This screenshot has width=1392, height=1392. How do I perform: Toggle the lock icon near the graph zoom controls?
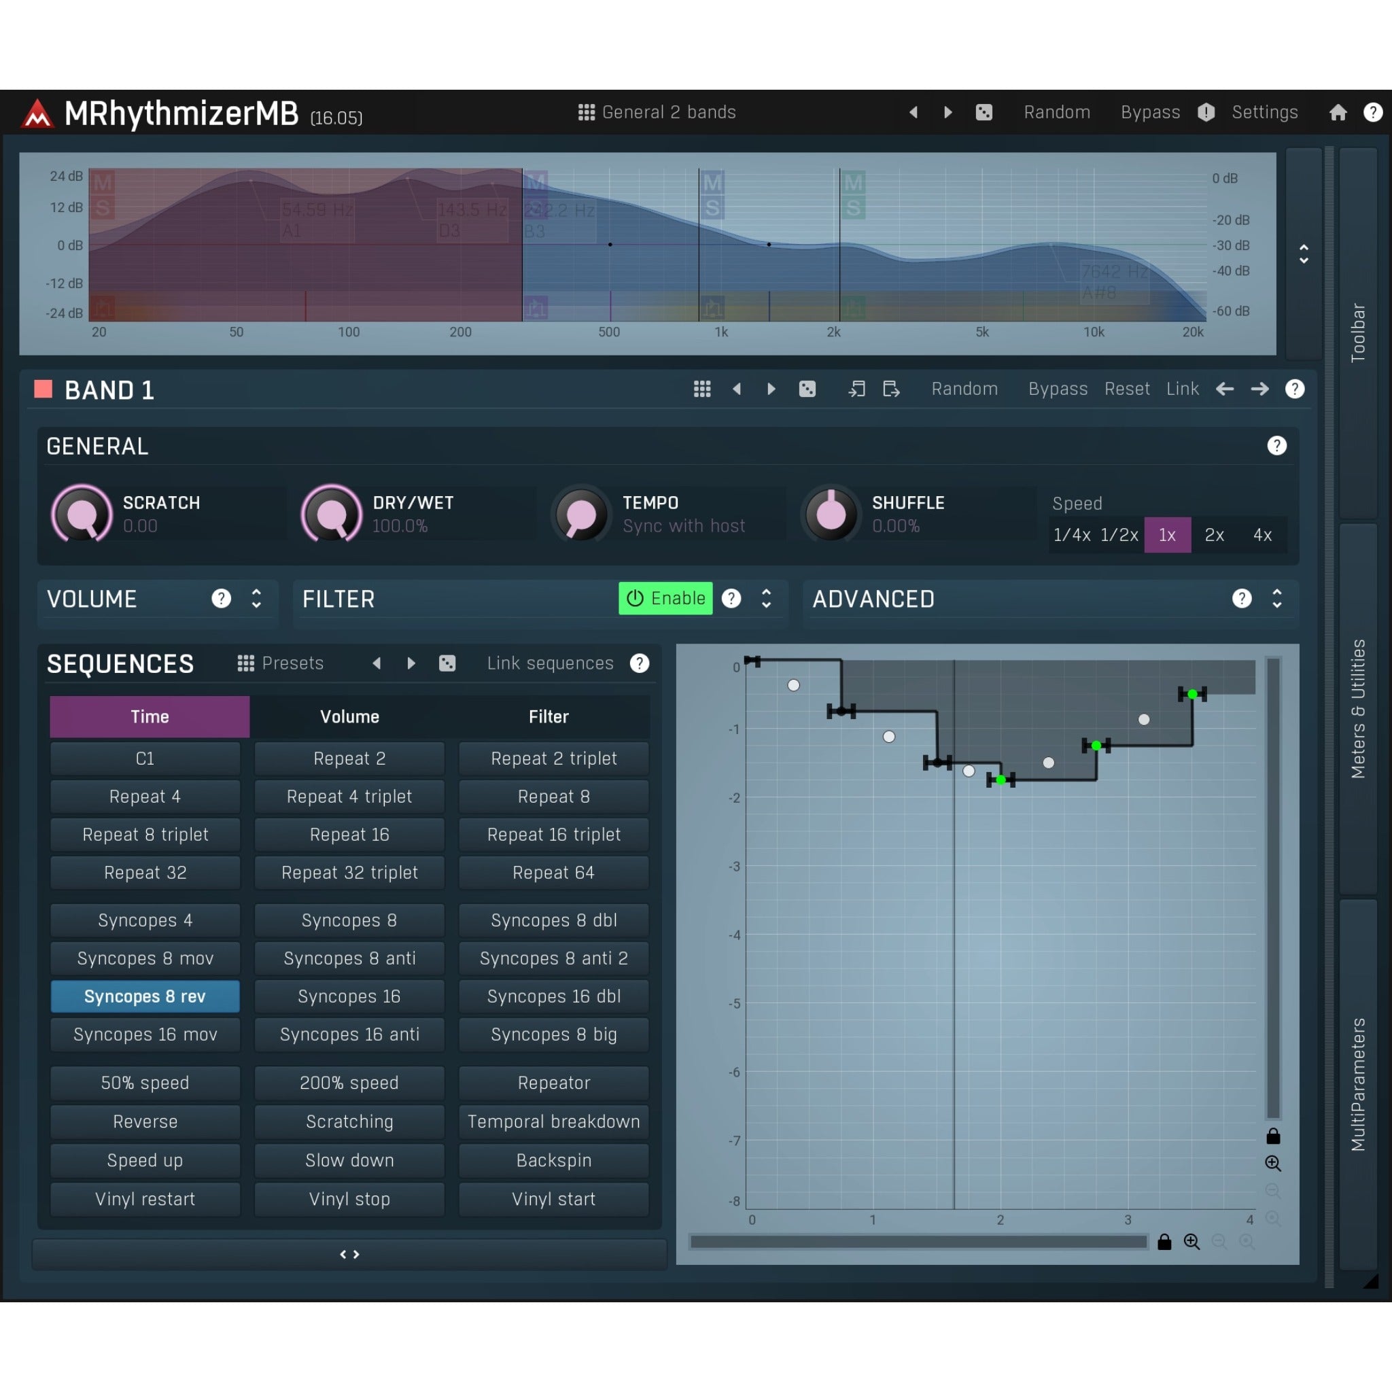point(1273,1136)
